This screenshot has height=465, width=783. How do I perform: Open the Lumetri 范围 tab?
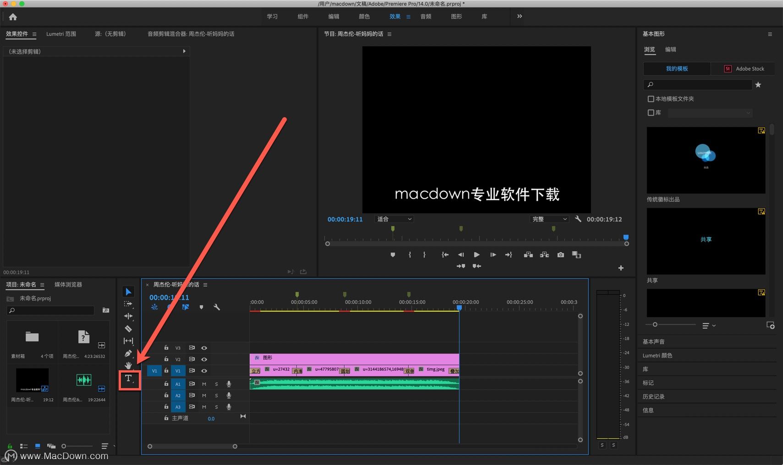click(61, 34)
